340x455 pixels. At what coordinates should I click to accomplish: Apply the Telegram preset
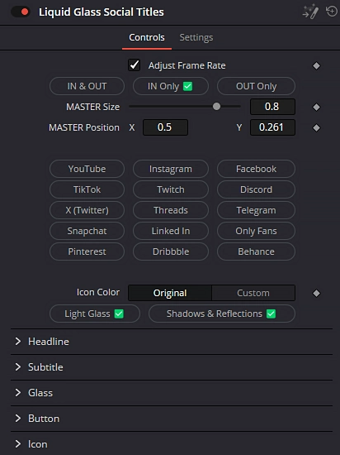point(256,210)
